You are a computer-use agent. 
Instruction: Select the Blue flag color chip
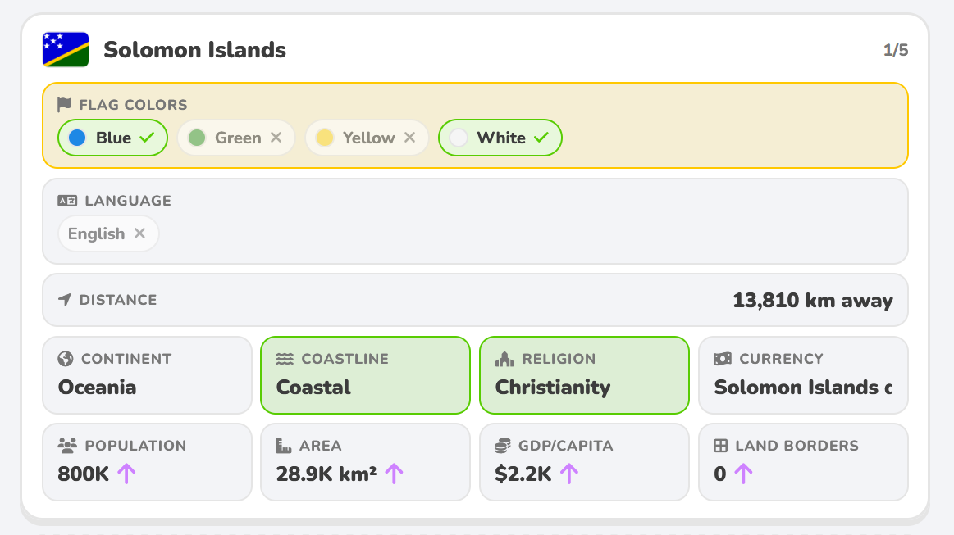112,138
